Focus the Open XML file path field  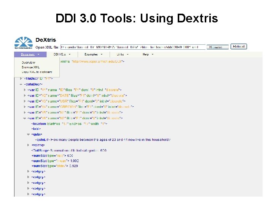[x=133, y=47]
